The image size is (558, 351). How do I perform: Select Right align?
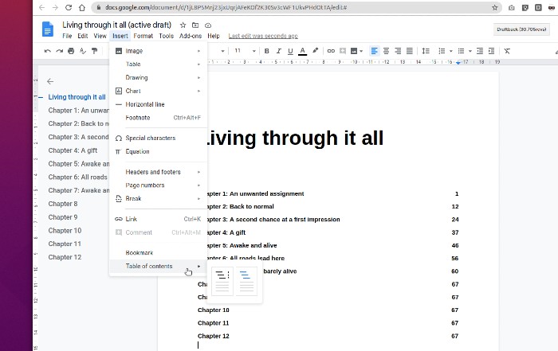click(398, 51)
